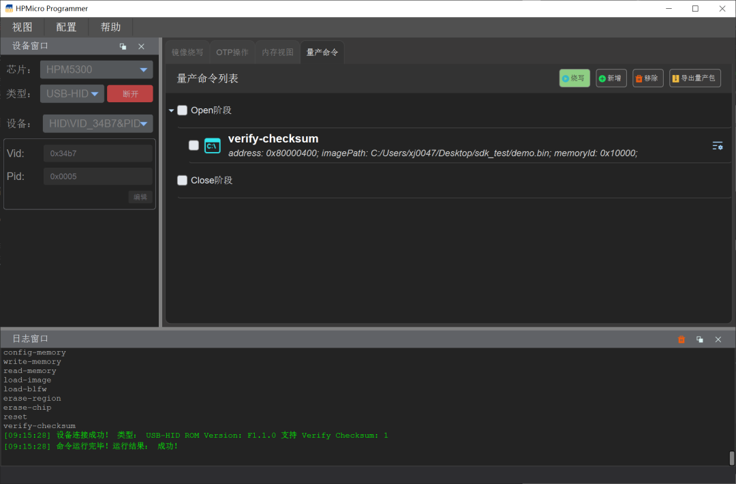Viewport: 736px width, 484px height.
Task: Collapse the Open阶段 tree arrow
Action: tap(171, 111)
